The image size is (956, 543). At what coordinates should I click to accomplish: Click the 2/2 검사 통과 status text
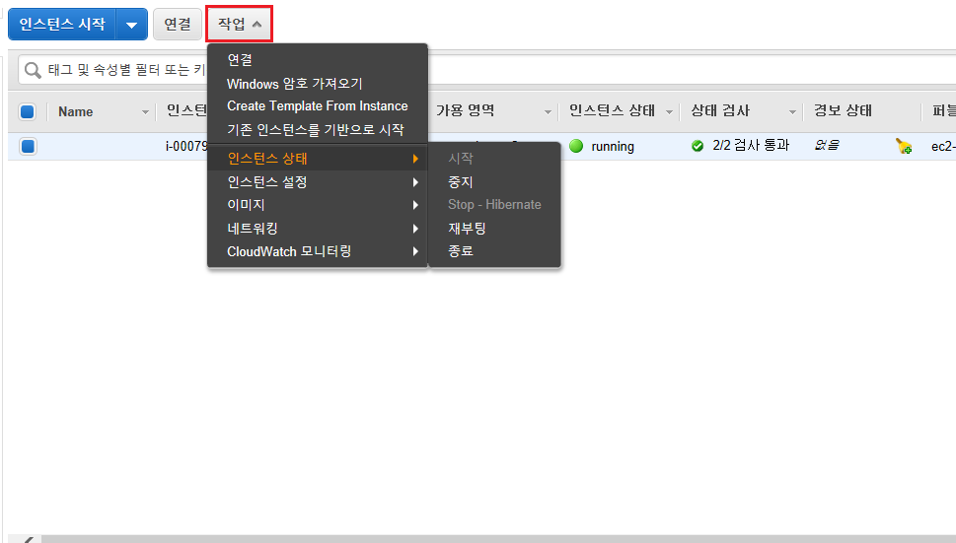click(751, 146)
